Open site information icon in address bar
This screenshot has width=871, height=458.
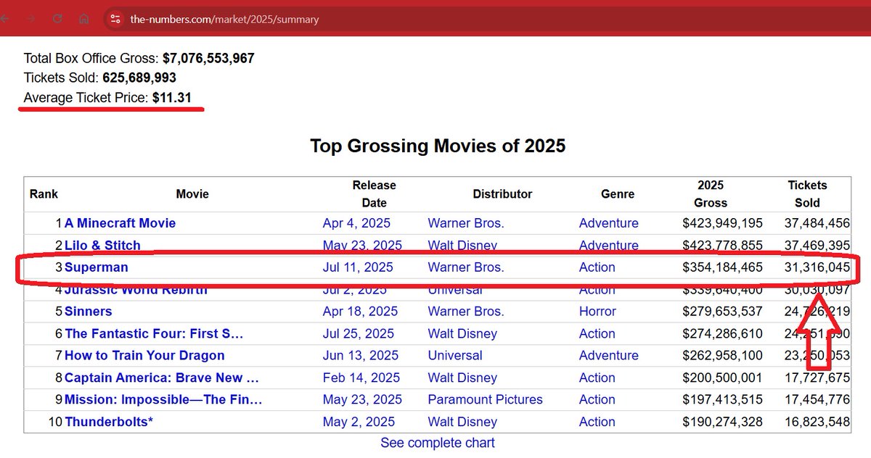point(115,19)
